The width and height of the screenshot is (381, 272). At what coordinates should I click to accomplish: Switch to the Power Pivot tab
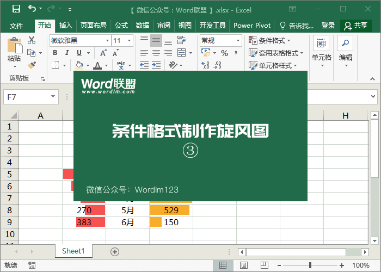point(252,26)
